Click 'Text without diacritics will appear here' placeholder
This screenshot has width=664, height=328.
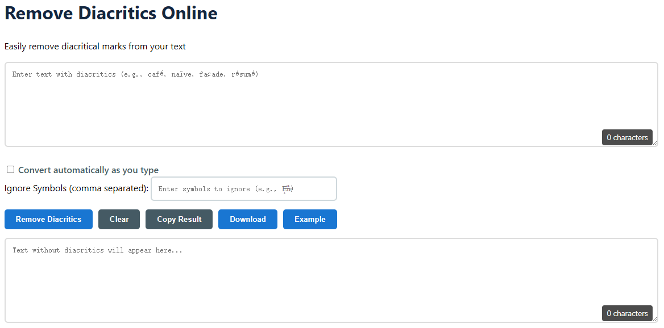coord(97,250)
